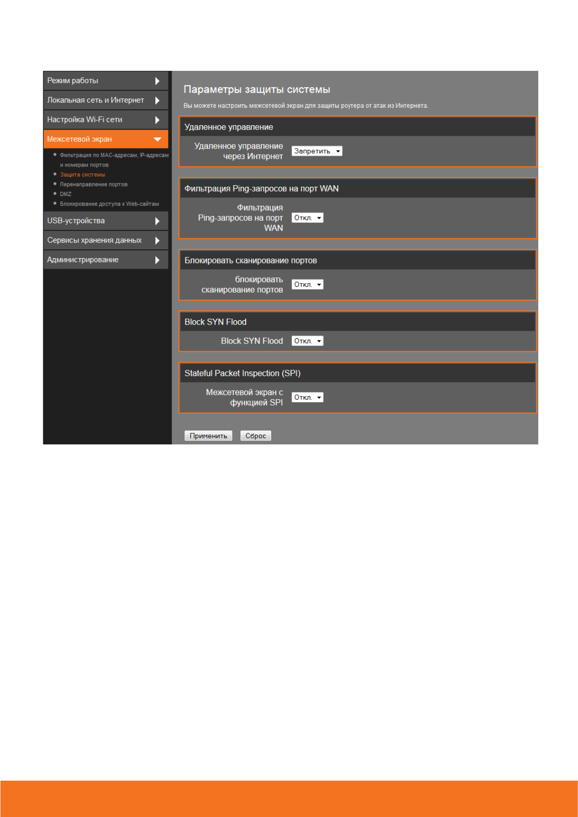This screenshot has height=817, width=578.
Task: Open the Ping-запросов WAN filter dropdown
Action: (307, 218)
